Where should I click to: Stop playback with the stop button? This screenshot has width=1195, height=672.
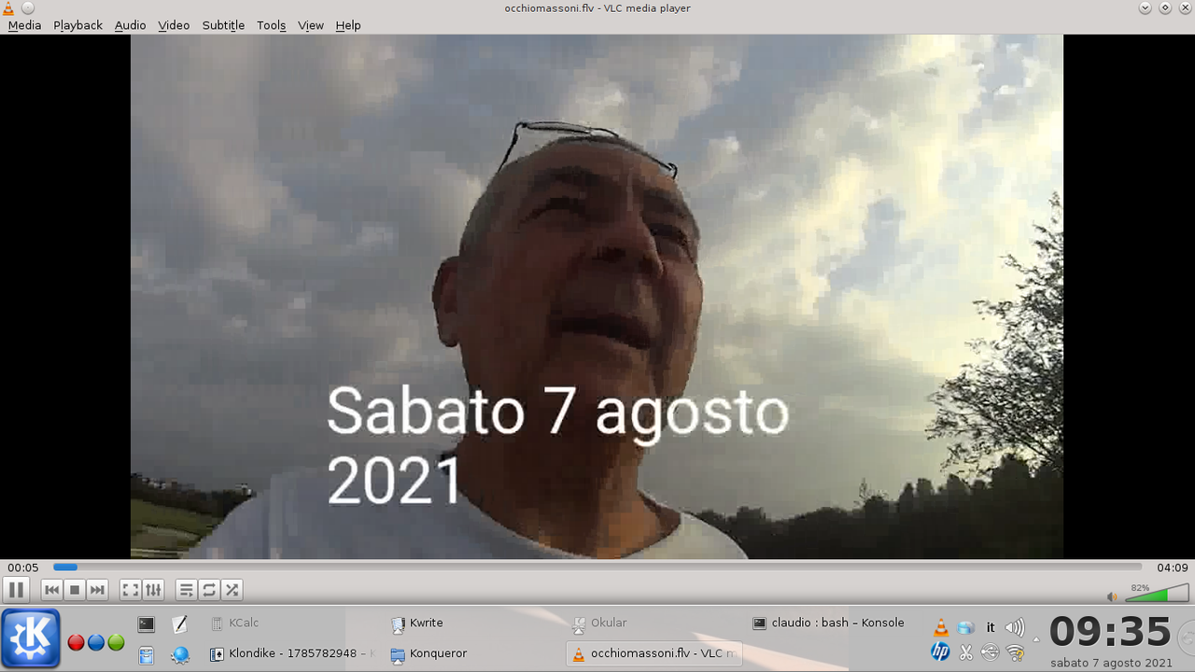(x=75, y=590)
